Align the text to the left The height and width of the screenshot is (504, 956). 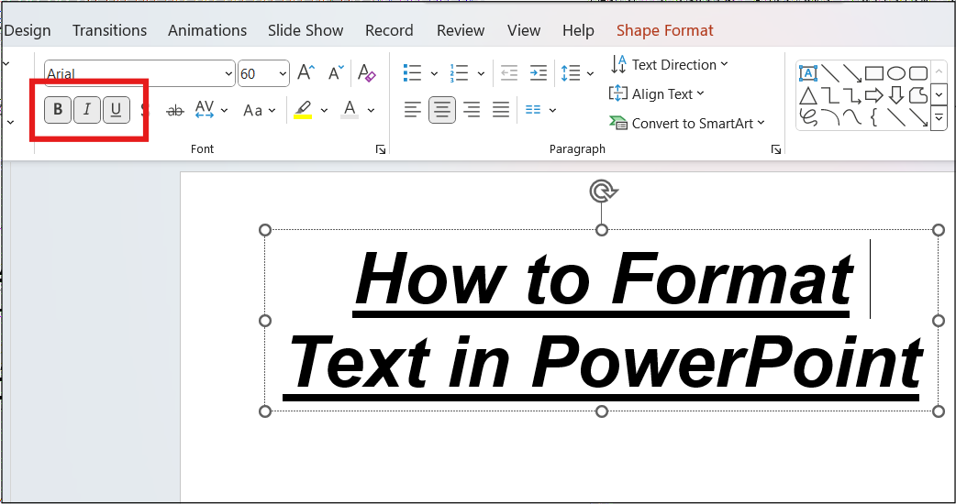(x=413, y=110)
